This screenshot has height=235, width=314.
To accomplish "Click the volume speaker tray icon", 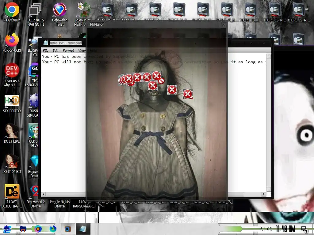I will [270, 229].
